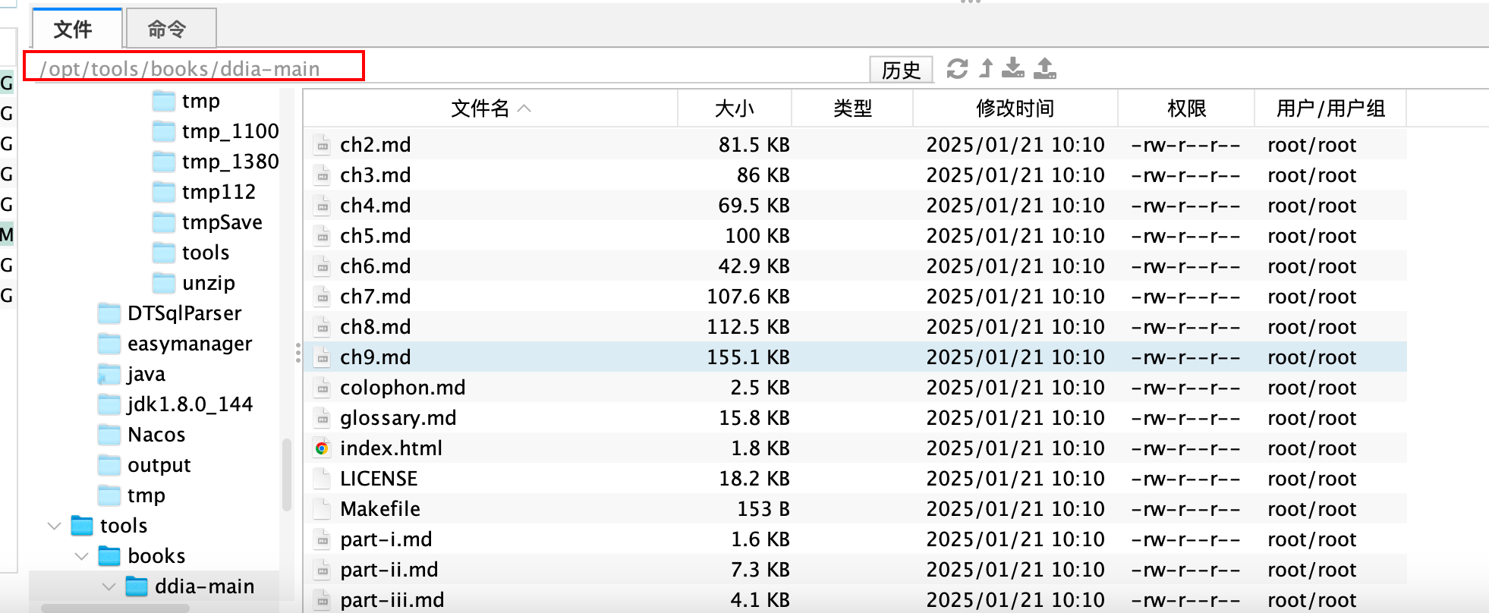Select the tmp_1380 folder
1489x613 pixels.
coord(230,162)
